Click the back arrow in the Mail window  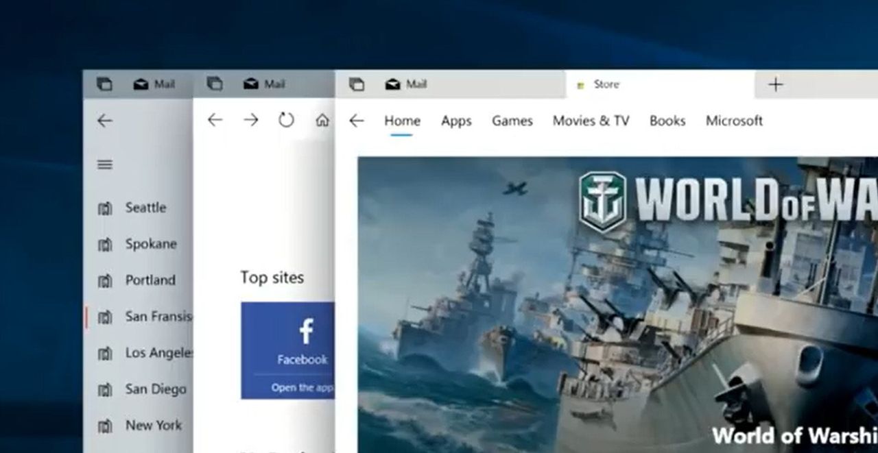click(104, 121)
